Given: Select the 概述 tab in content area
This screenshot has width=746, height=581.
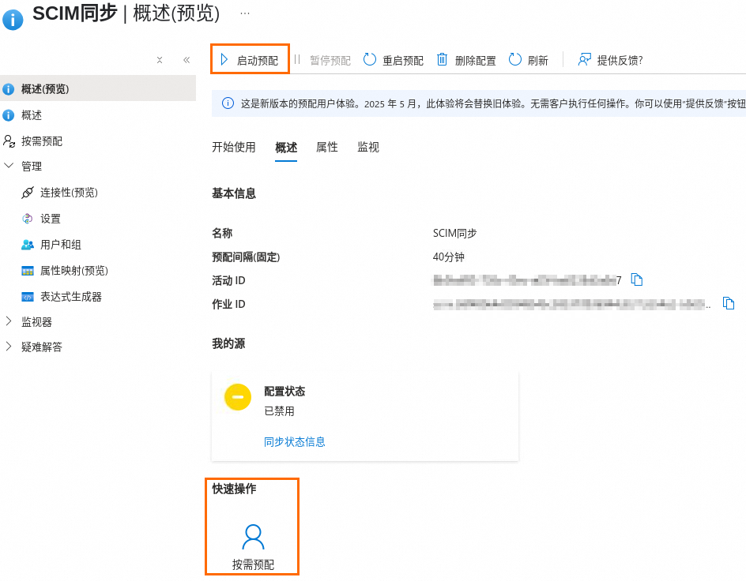Looking at the screenshot, I should tap(286, 148).
